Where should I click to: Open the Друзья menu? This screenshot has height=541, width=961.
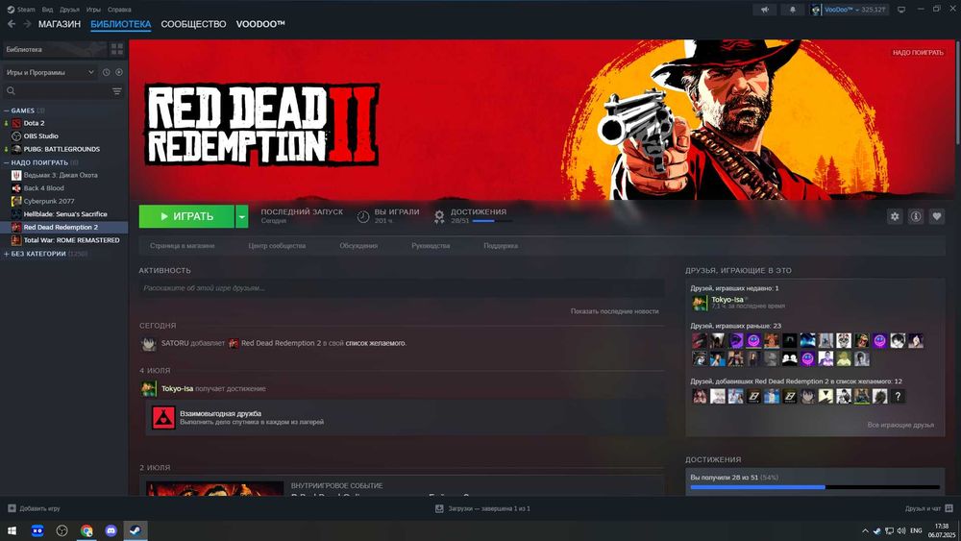coord(69,10)
